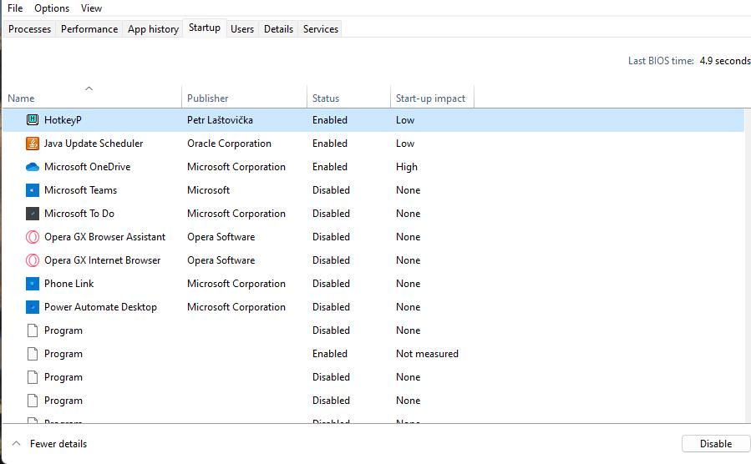Sort by the Status column header
Screen dimensions: 751x464
326,98
